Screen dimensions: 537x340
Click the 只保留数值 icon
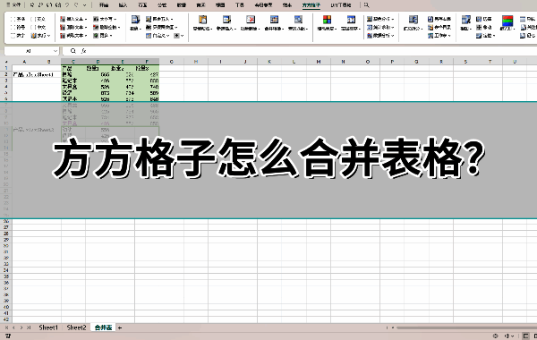click(x=149, y=27)
